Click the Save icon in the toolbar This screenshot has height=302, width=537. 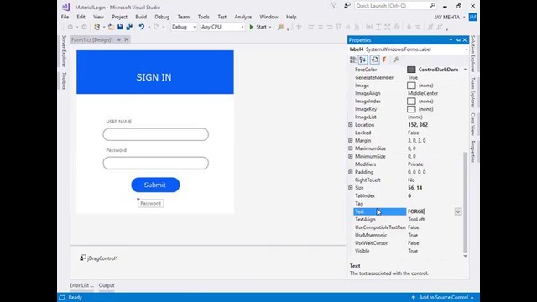pos(120,27)
